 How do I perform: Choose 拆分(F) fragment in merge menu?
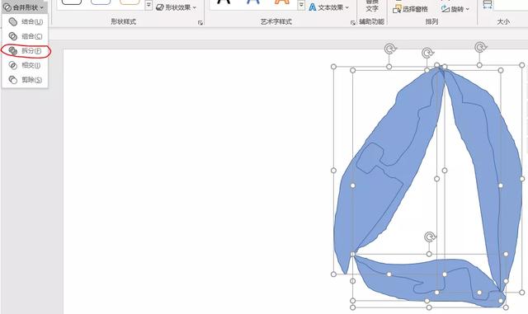pyautogui.click(x=26, y=51)
